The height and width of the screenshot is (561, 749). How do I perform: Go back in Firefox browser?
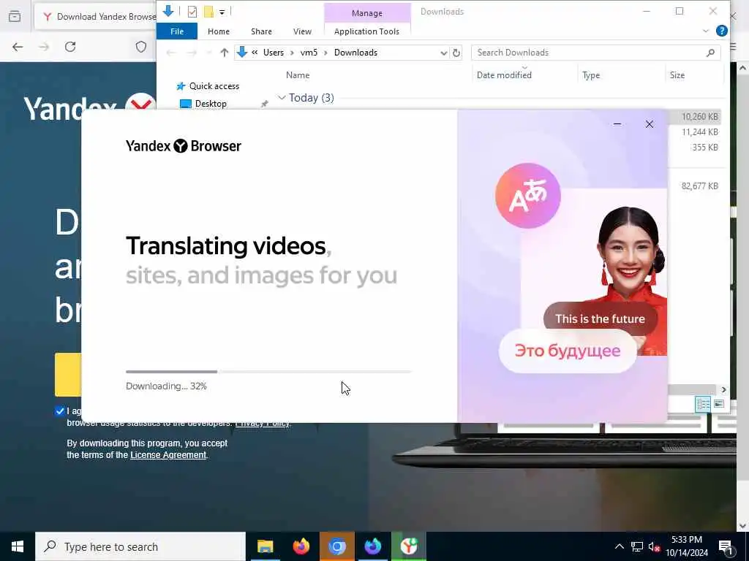tap(18, 47)
